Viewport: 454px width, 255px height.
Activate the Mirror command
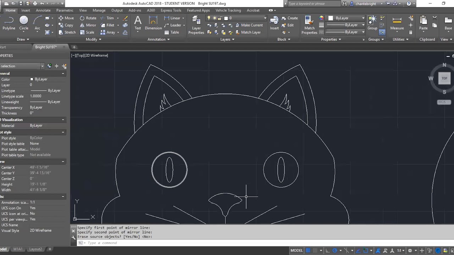(88, 25)
